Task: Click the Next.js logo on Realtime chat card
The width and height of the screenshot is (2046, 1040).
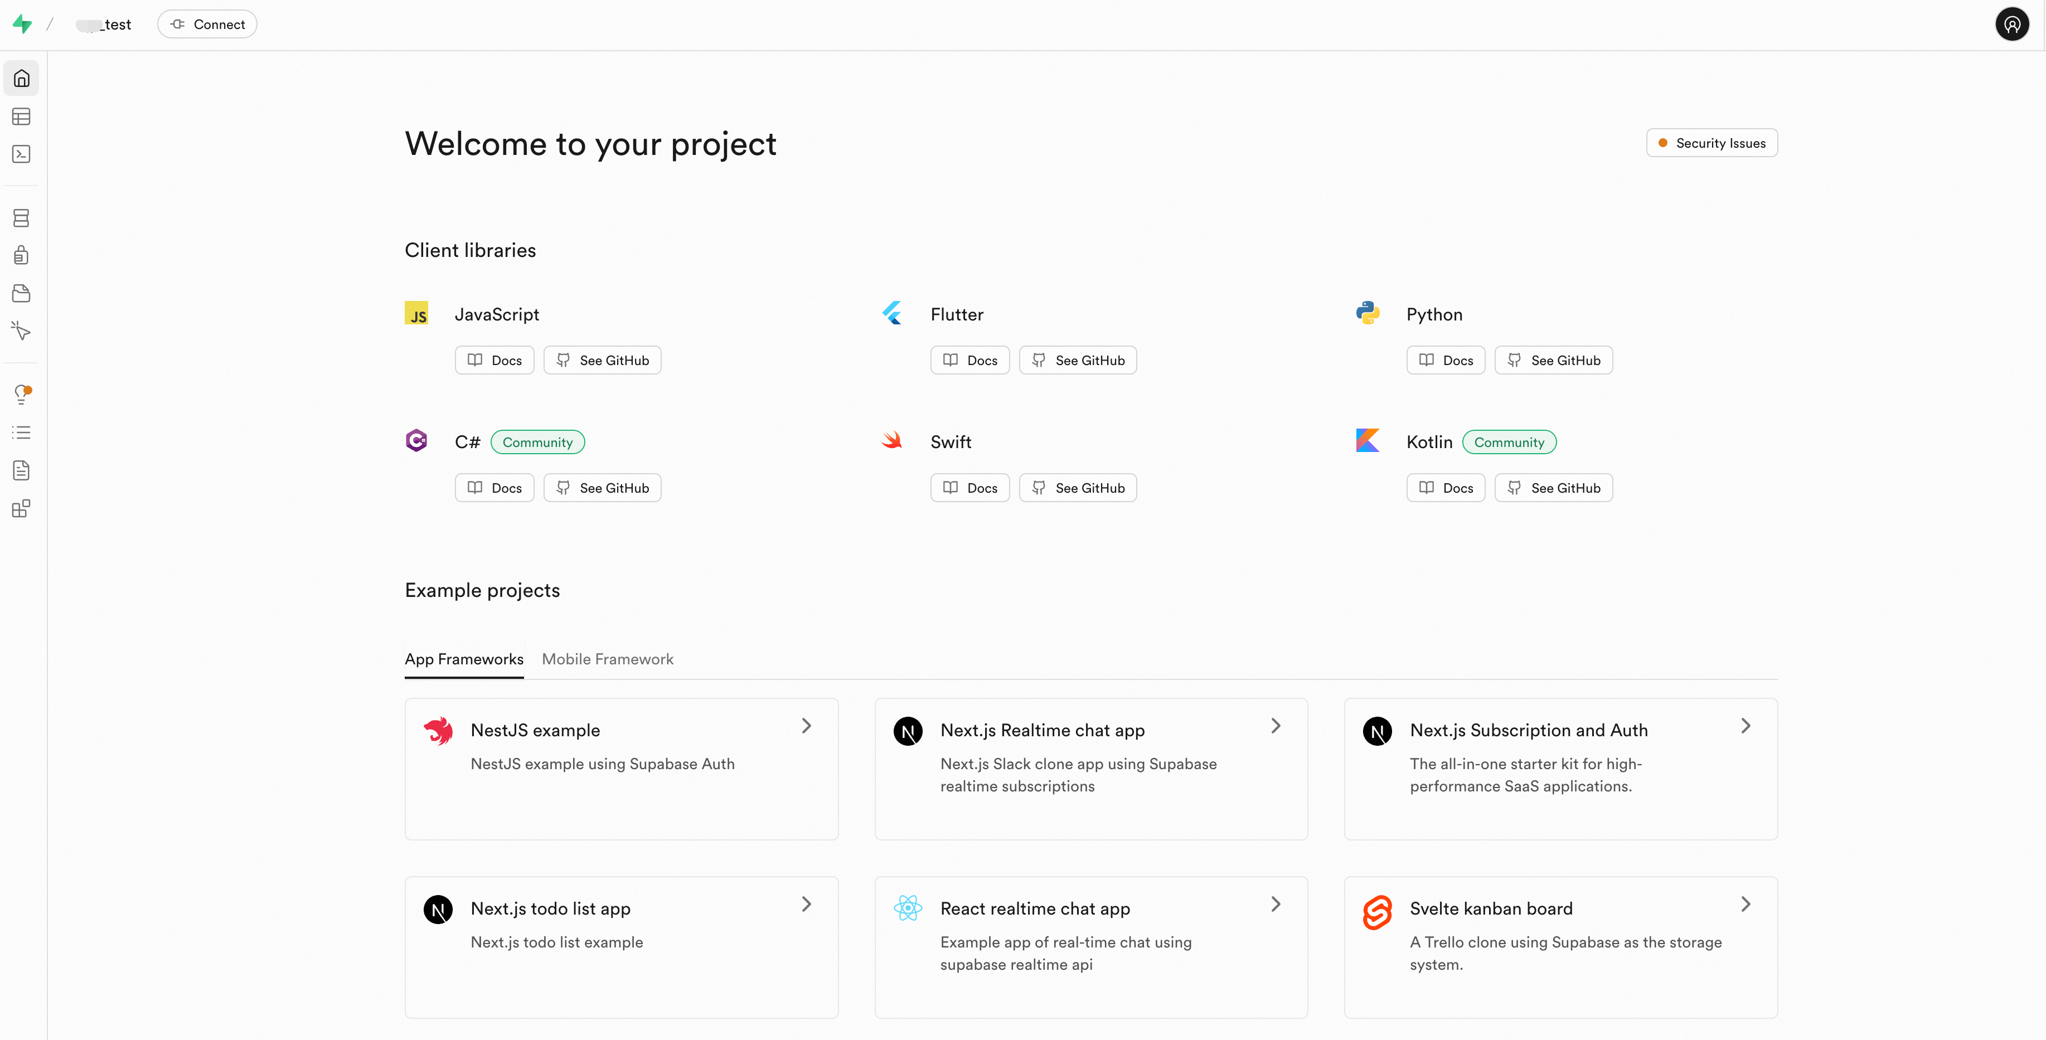Action: tap(908, 731)
